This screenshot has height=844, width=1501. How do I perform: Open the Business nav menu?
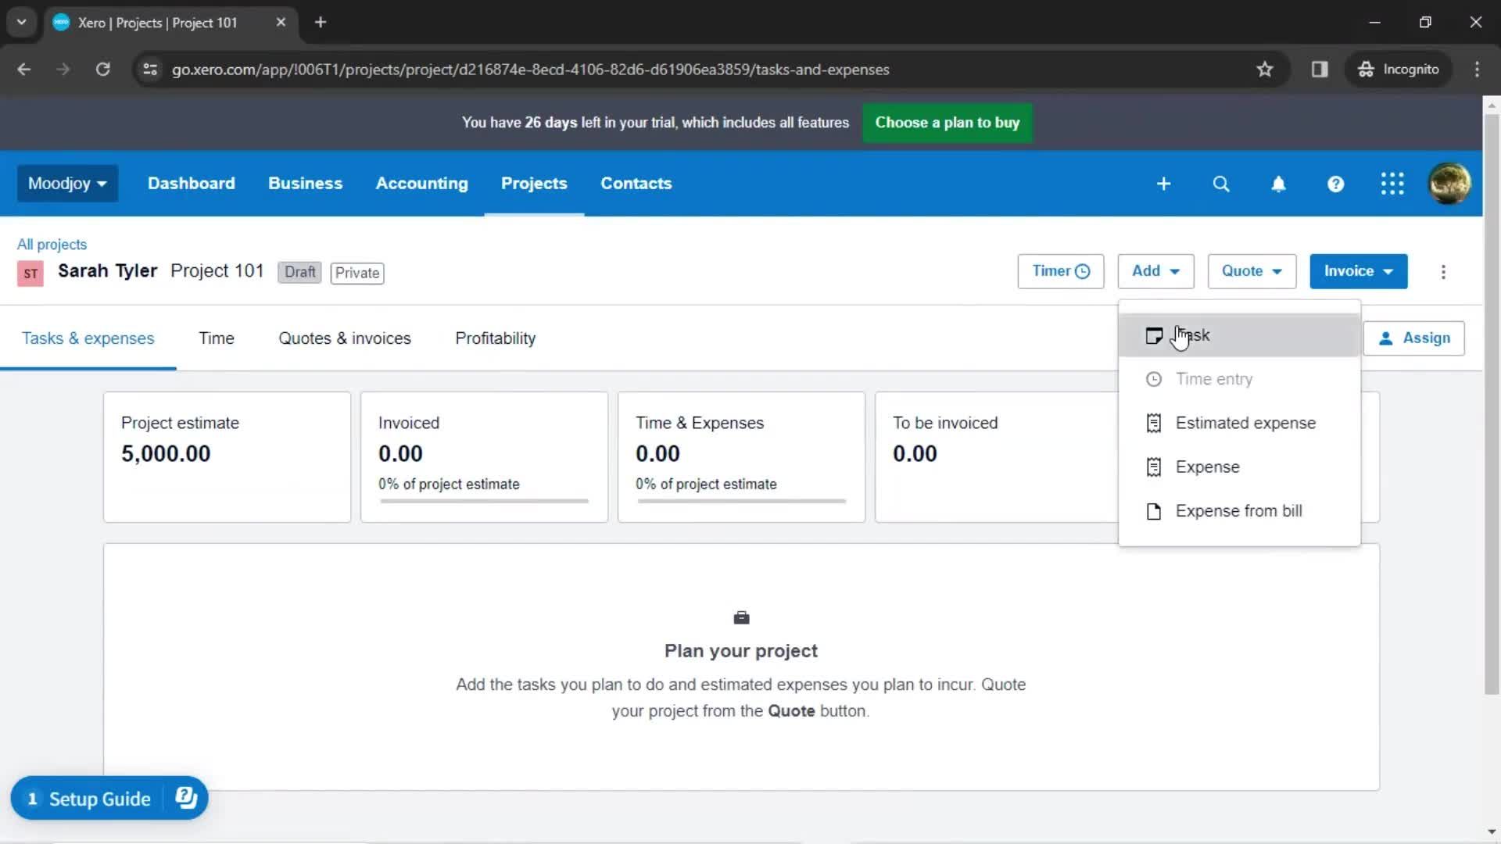(x=306, y=184)
